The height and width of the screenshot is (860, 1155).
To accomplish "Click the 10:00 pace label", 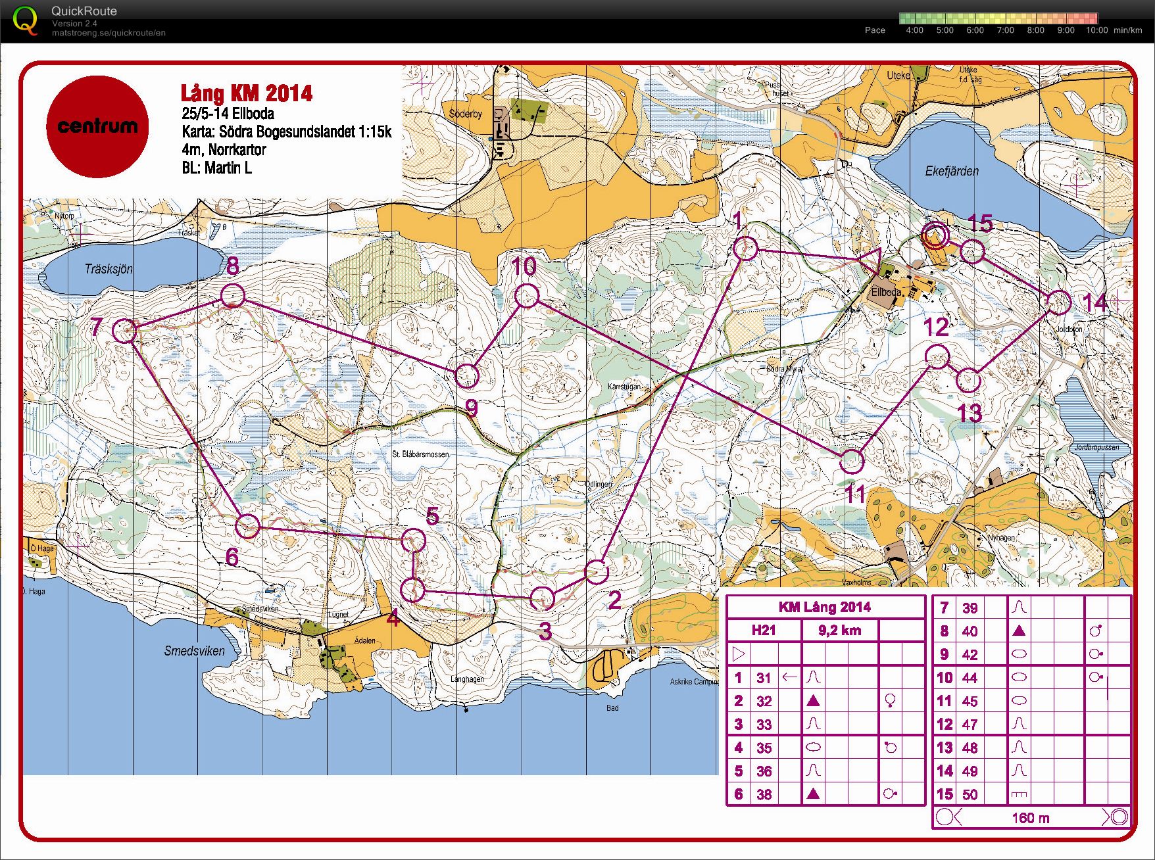I will [x=1096, y=30].
